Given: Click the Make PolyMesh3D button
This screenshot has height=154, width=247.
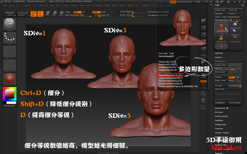Looking at the screenshot, I should coord(231,17).
